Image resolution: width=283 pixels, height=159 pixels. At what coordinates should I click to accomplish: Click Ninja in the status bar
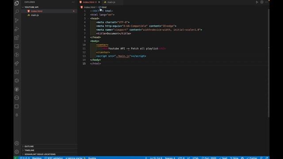[x=234, y=158]
